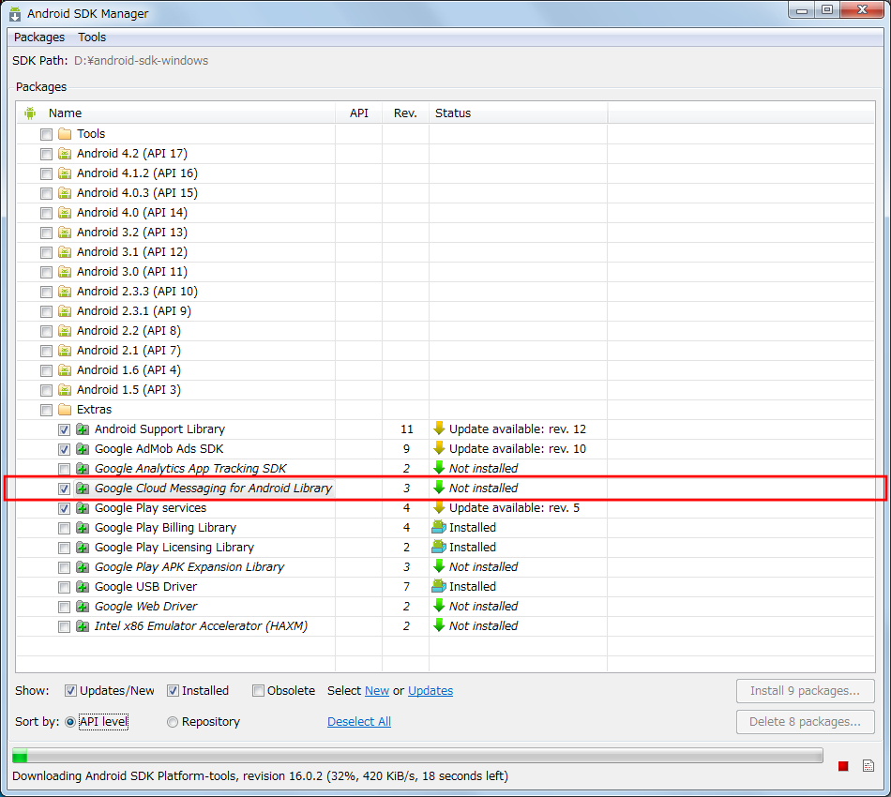Click the Android robot icon in header

tap(30, 113)
